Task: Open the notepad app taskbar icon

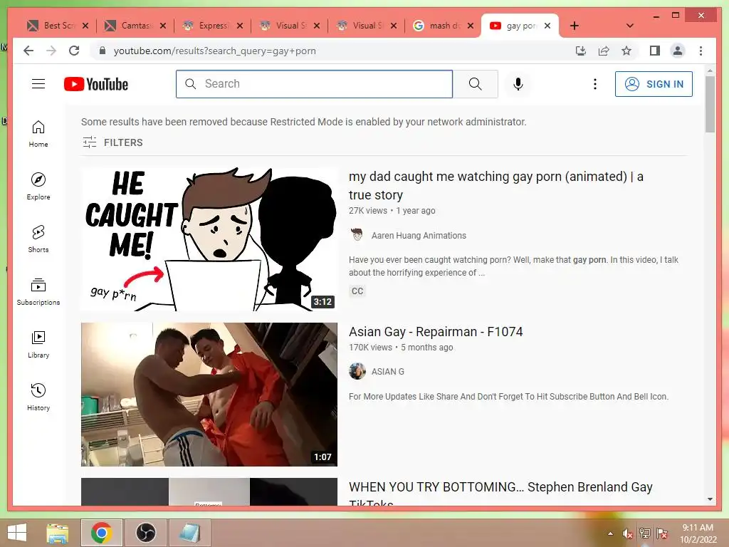Action: click(189, 533)
